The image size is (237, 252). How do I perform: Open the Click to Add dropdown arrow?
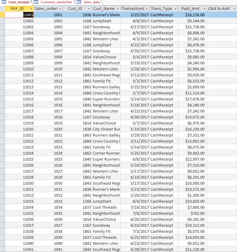[234, 9]
